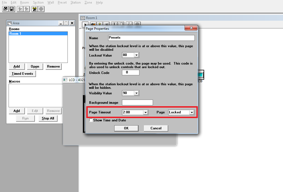The height and width of the screenshot is (192, 283).
Task: Click the Unlock Code input field
Action: tap(131, 73)
